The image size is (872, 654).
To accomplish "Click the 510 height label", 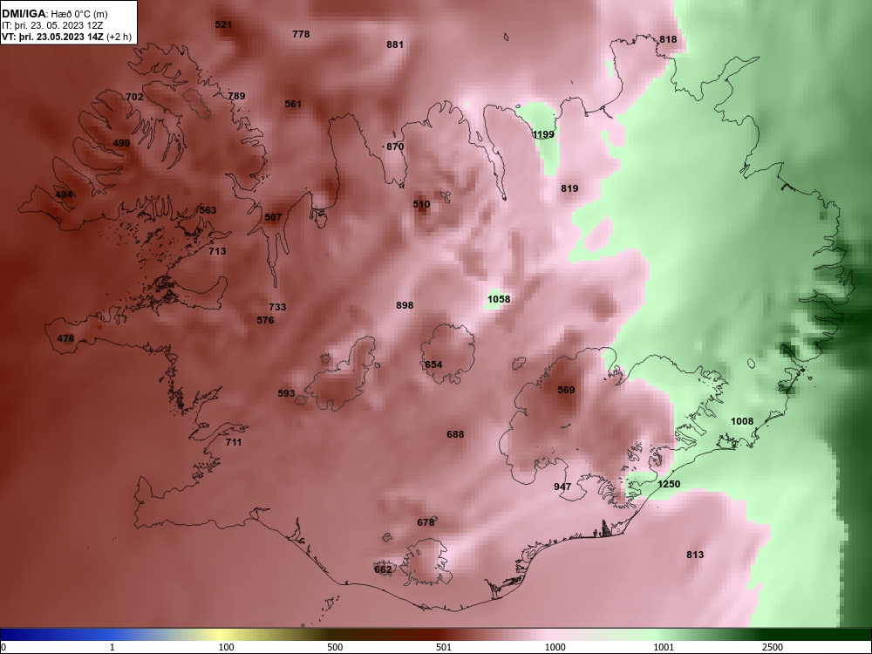I will (x=421, y=204).
